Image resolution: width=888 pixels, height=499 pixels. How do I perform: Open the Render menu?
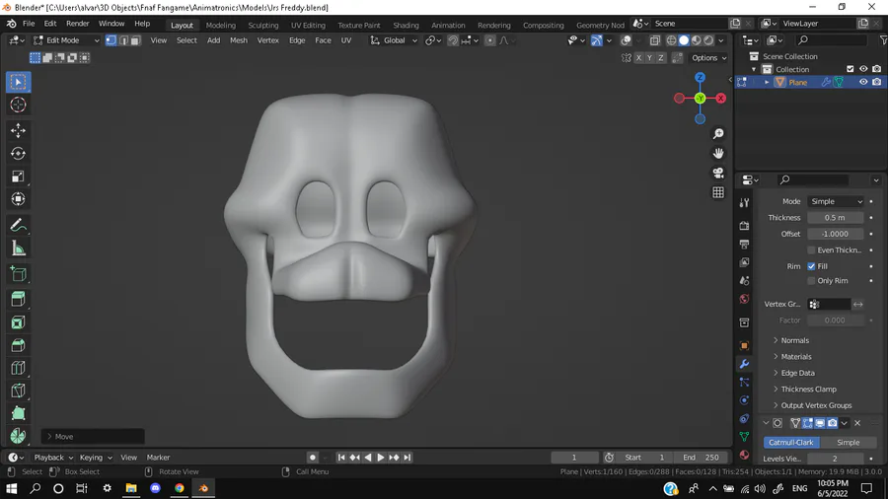[x=78, y=24]
